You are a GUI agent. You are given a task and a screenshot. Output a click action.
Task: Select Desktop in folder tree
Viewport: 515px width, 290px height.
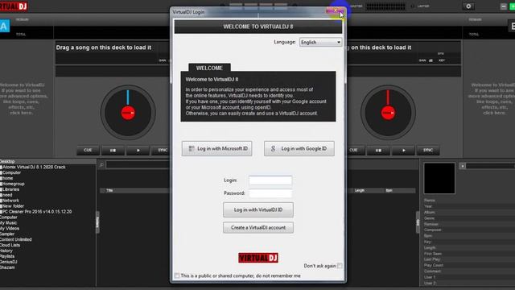pyautogui.click(x=7, y=161)
